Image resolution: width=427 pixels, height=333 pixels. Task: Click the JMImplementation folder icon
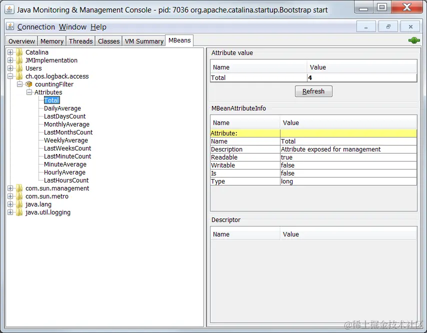[x=18, y=60]
